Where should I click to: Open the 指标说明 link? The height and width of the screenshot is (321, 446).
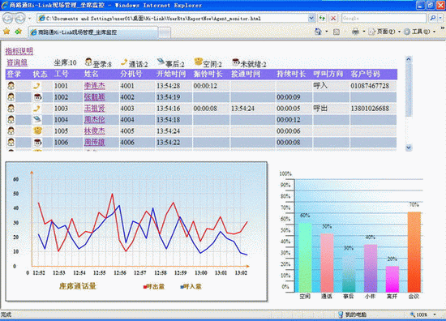pyautogui.click(x=19, y=51)
